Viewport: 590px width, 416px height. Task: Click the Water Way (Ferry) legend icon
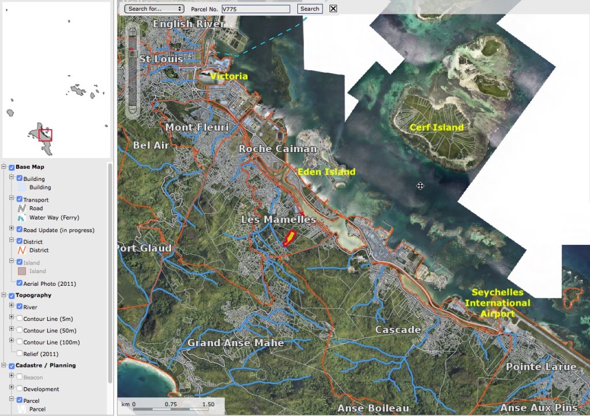coord(22,218)
